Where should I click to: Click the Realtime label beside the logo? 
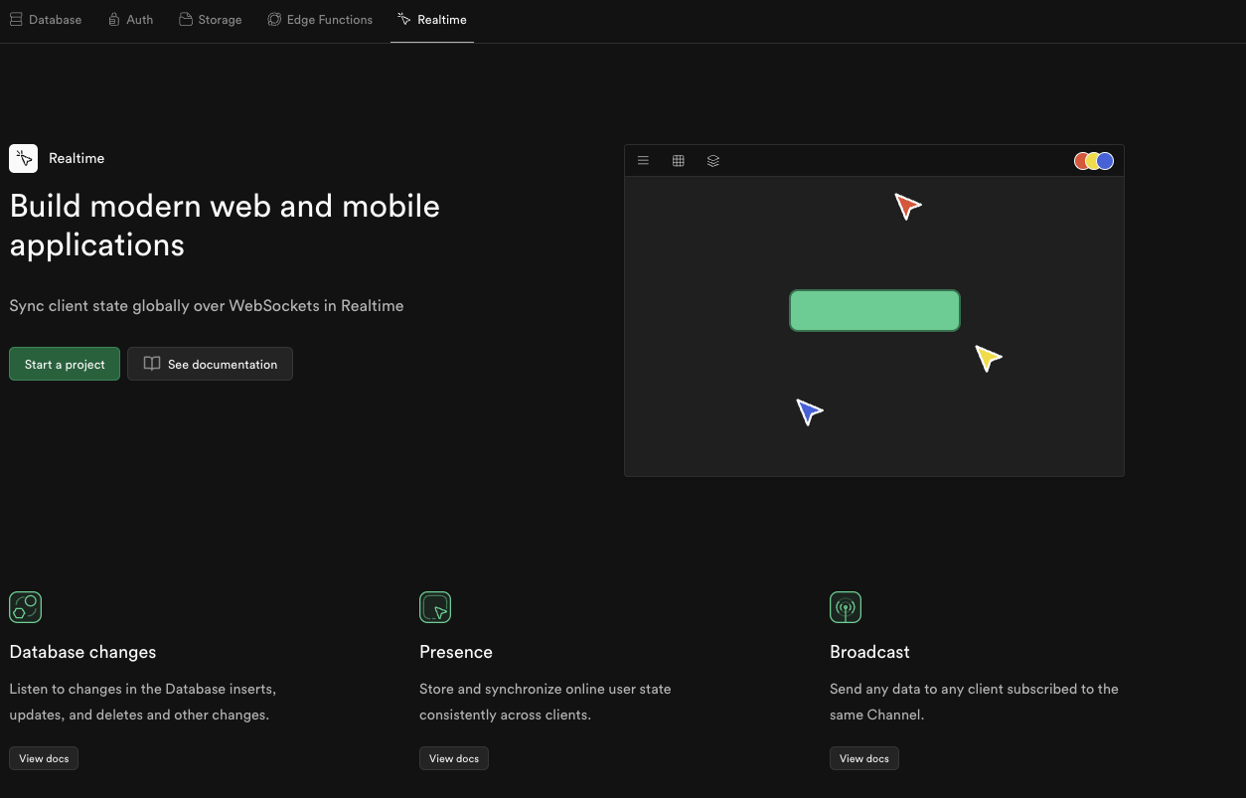pos(77,158)
